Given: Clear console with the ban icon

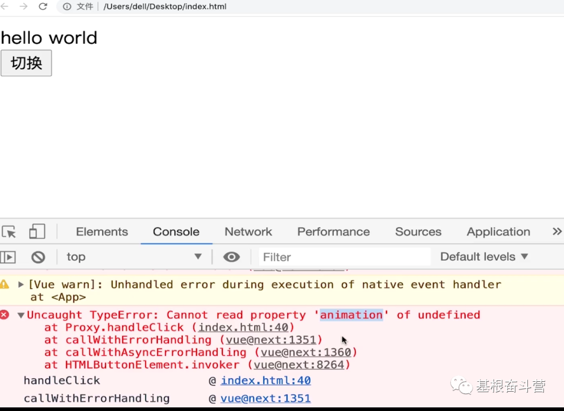Looking at the screenshot, I should click(38, 257).
